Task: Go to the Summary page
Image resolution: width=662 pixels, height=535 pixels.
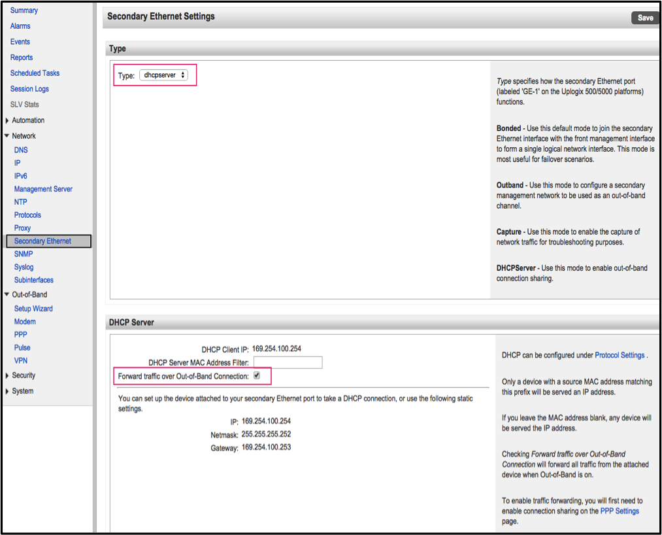Action: point(24,10)
